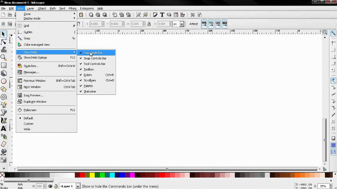Screen dimensions: 337x189
Task: Open the File menu
Action: pos(3,8)
